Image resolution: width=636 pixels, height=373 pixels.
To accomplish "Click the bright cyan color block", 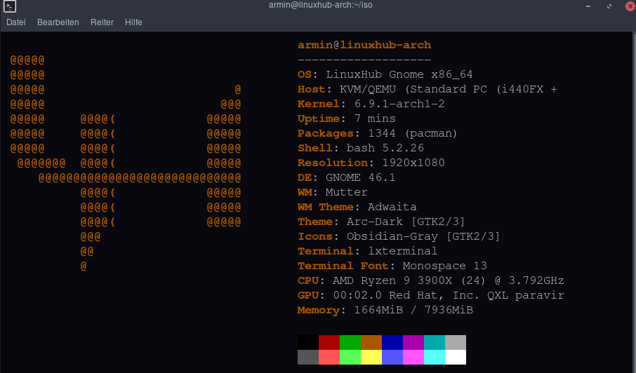I will (x=435, y=357).
